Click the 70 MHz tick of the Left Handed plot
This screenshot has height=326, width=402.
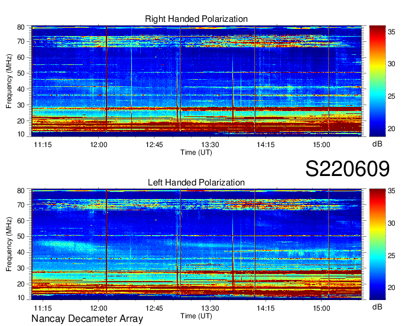(21, 205)
